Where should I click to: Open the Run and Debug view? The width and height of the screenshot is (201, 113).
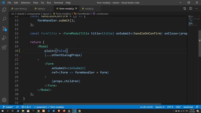[x=4, y=38]
